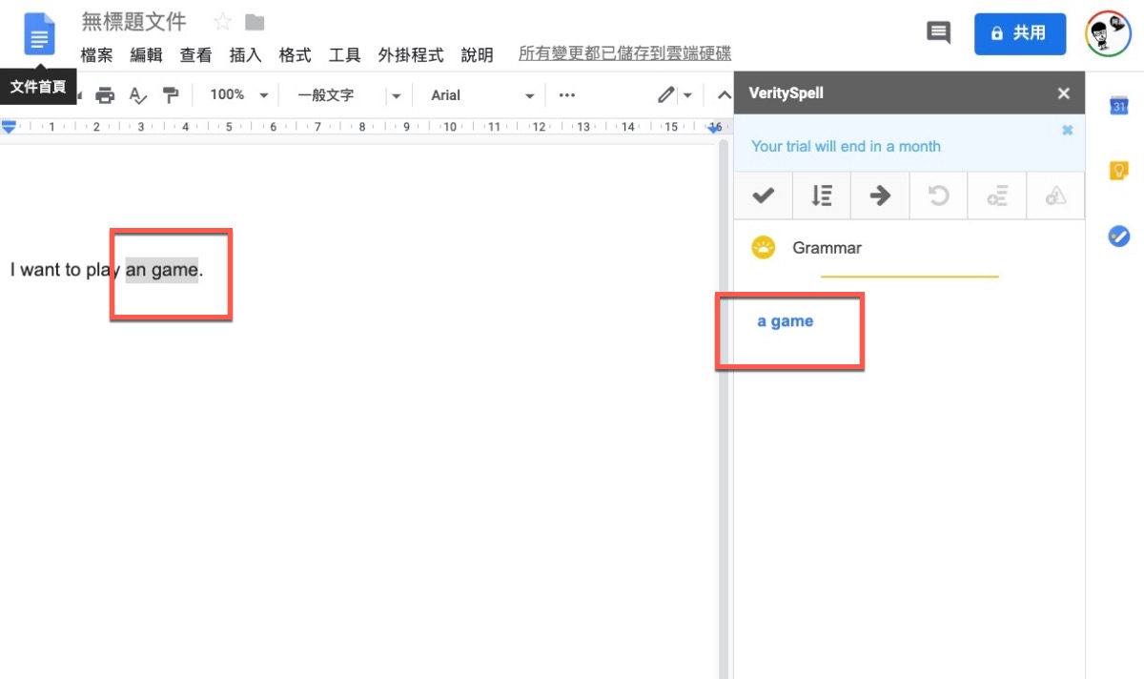Open the Arial font dropdown
Viewport: 1144px width, 679px height.
[x=481, y=94]
